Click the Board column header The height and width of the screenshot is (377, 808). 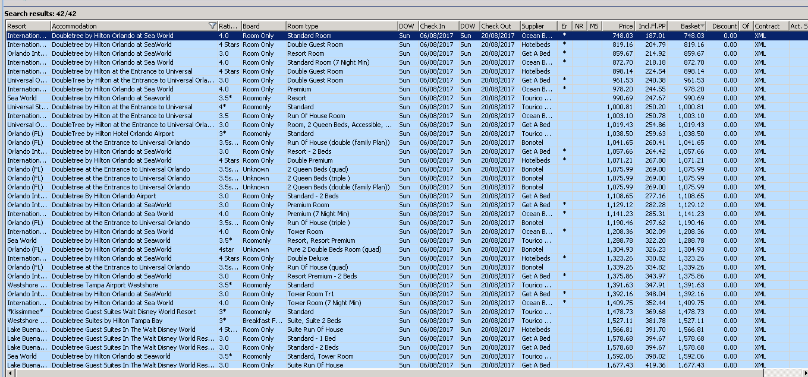click(x=263, y=26)
